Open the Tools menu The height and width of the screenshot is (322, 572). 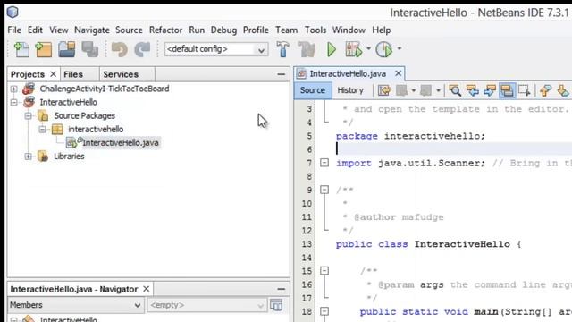[315, 30]
